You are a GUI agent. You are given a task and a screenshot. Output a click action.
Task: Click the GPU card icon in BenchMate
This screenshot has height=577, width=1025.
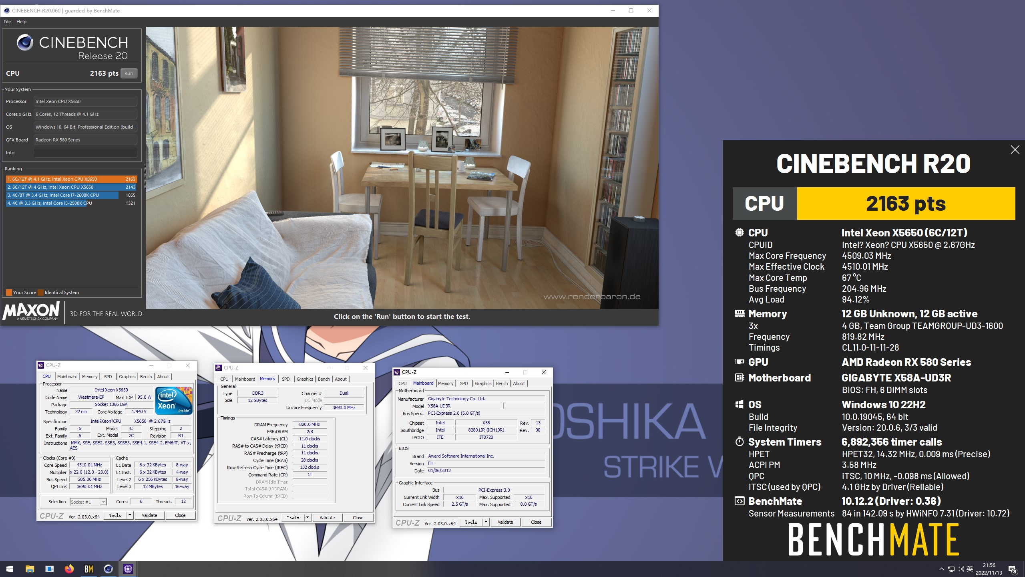coord(739,362)
